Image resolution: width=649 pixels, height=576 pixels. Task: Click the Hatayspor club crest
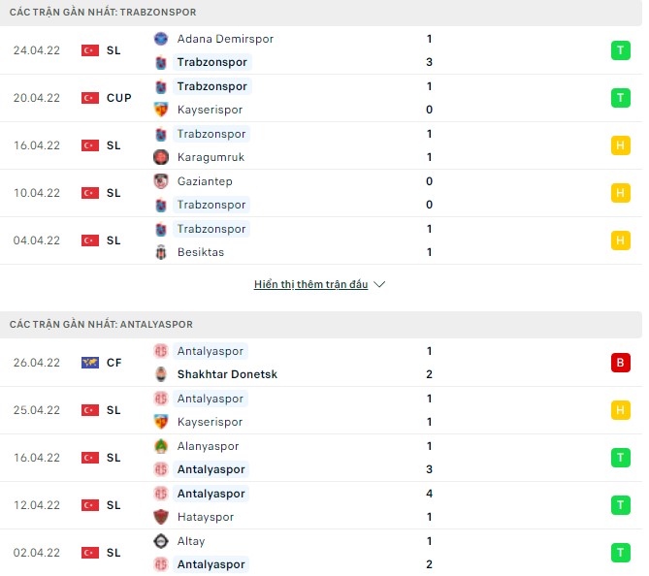pyautogui.click(x=161, y=517)
